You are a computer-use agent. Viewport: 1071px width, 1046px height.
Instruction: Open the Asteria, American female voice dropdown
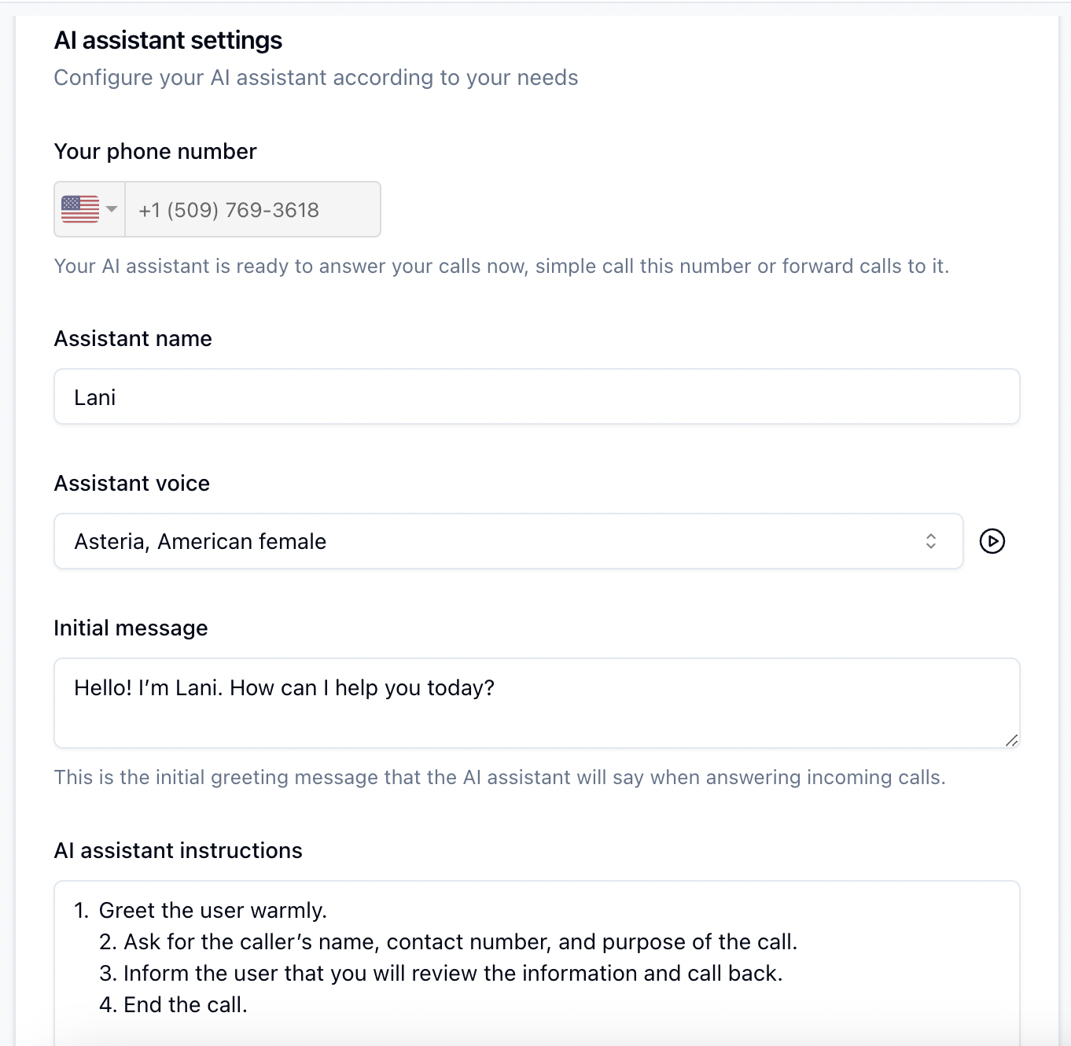click(508, 542)
